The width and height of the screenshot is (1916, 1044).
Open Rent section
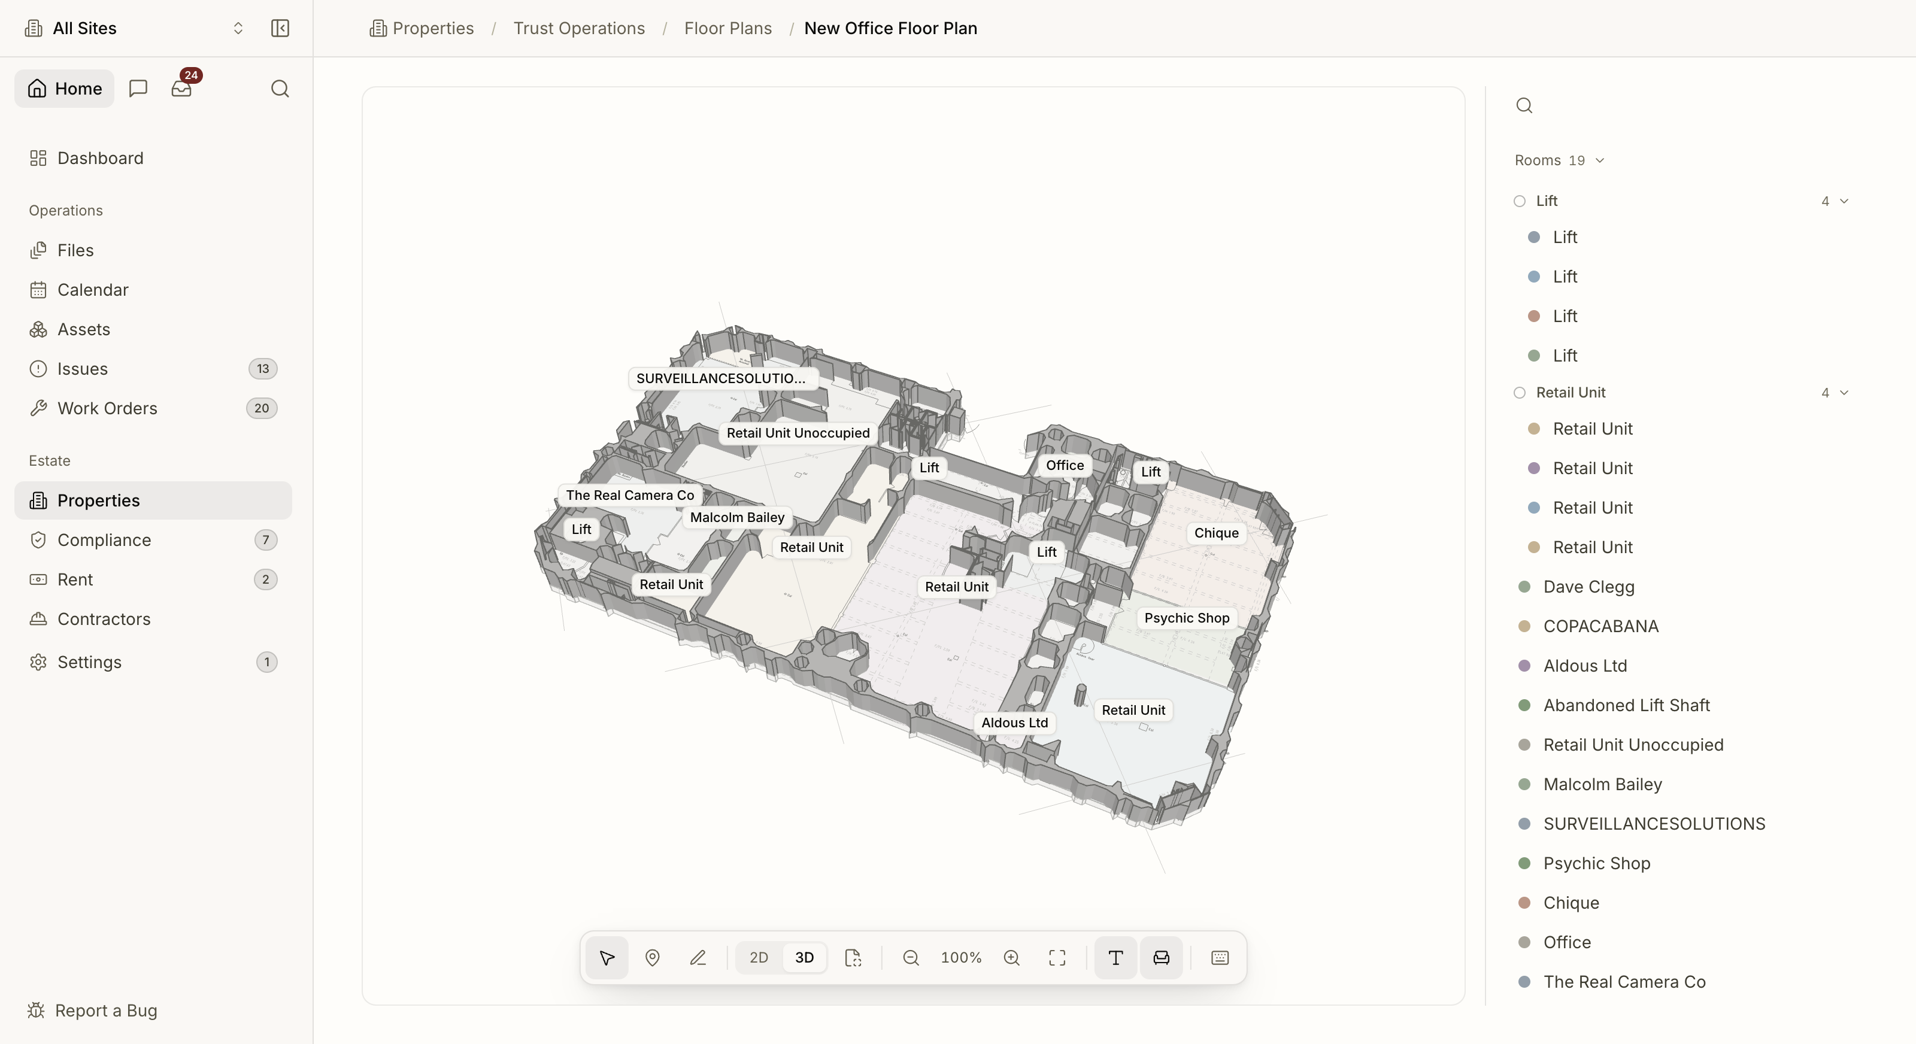[153, 579]
